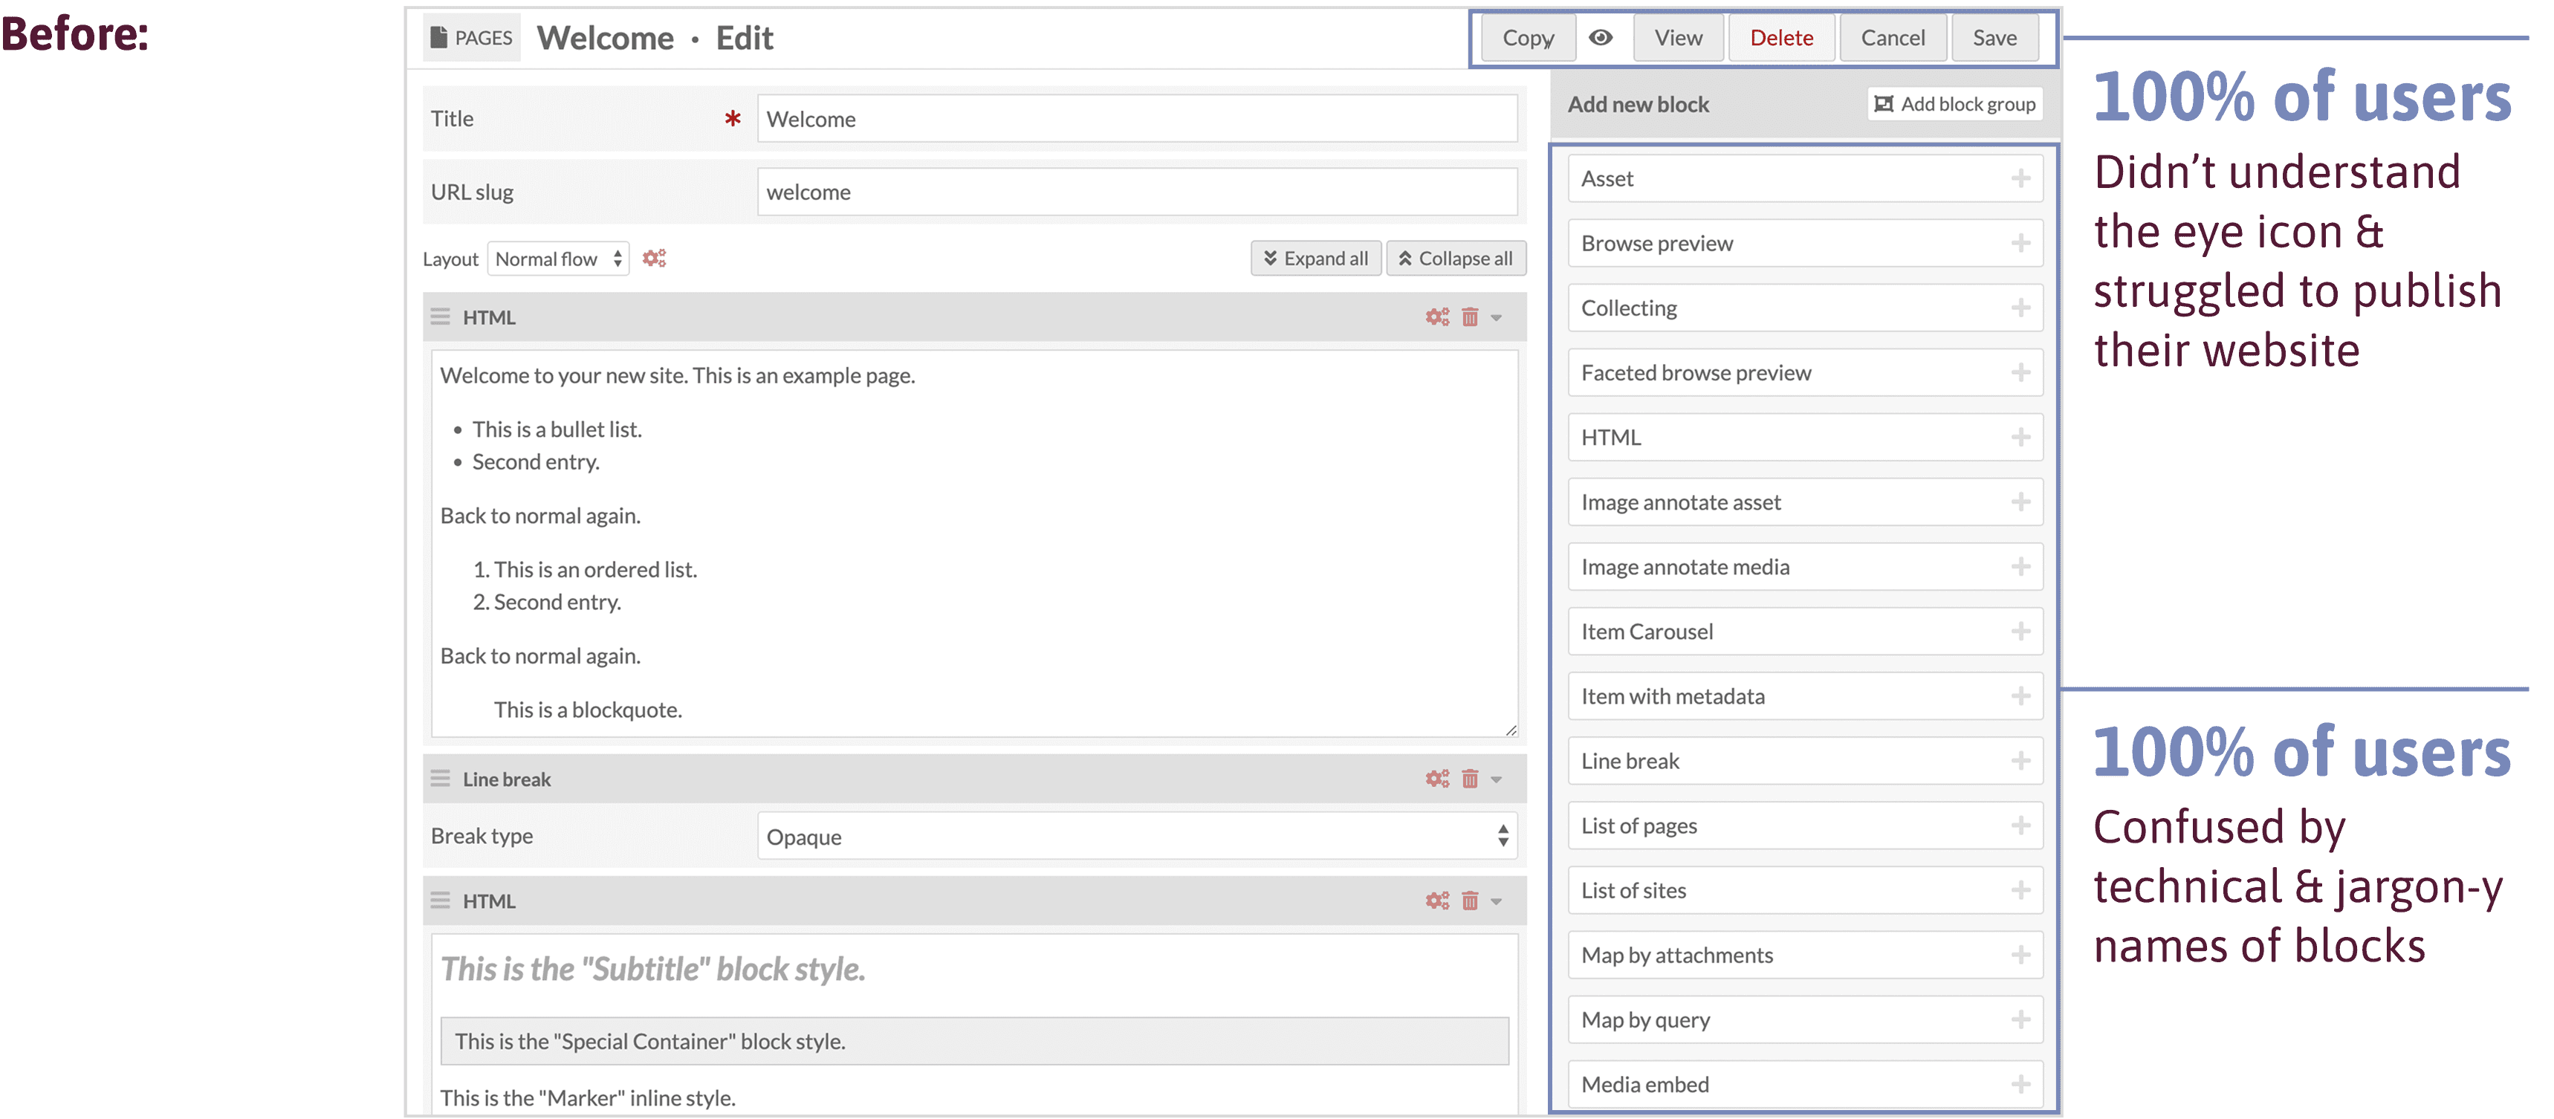
Task: Add an Image annotate asset block via plus
Action: (x=2020, y=502)
